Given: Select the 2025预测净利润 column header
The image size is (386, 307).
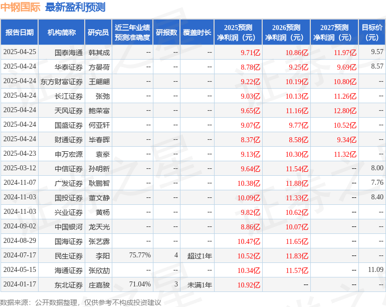Looking at the screenshot, I should 238,32.
